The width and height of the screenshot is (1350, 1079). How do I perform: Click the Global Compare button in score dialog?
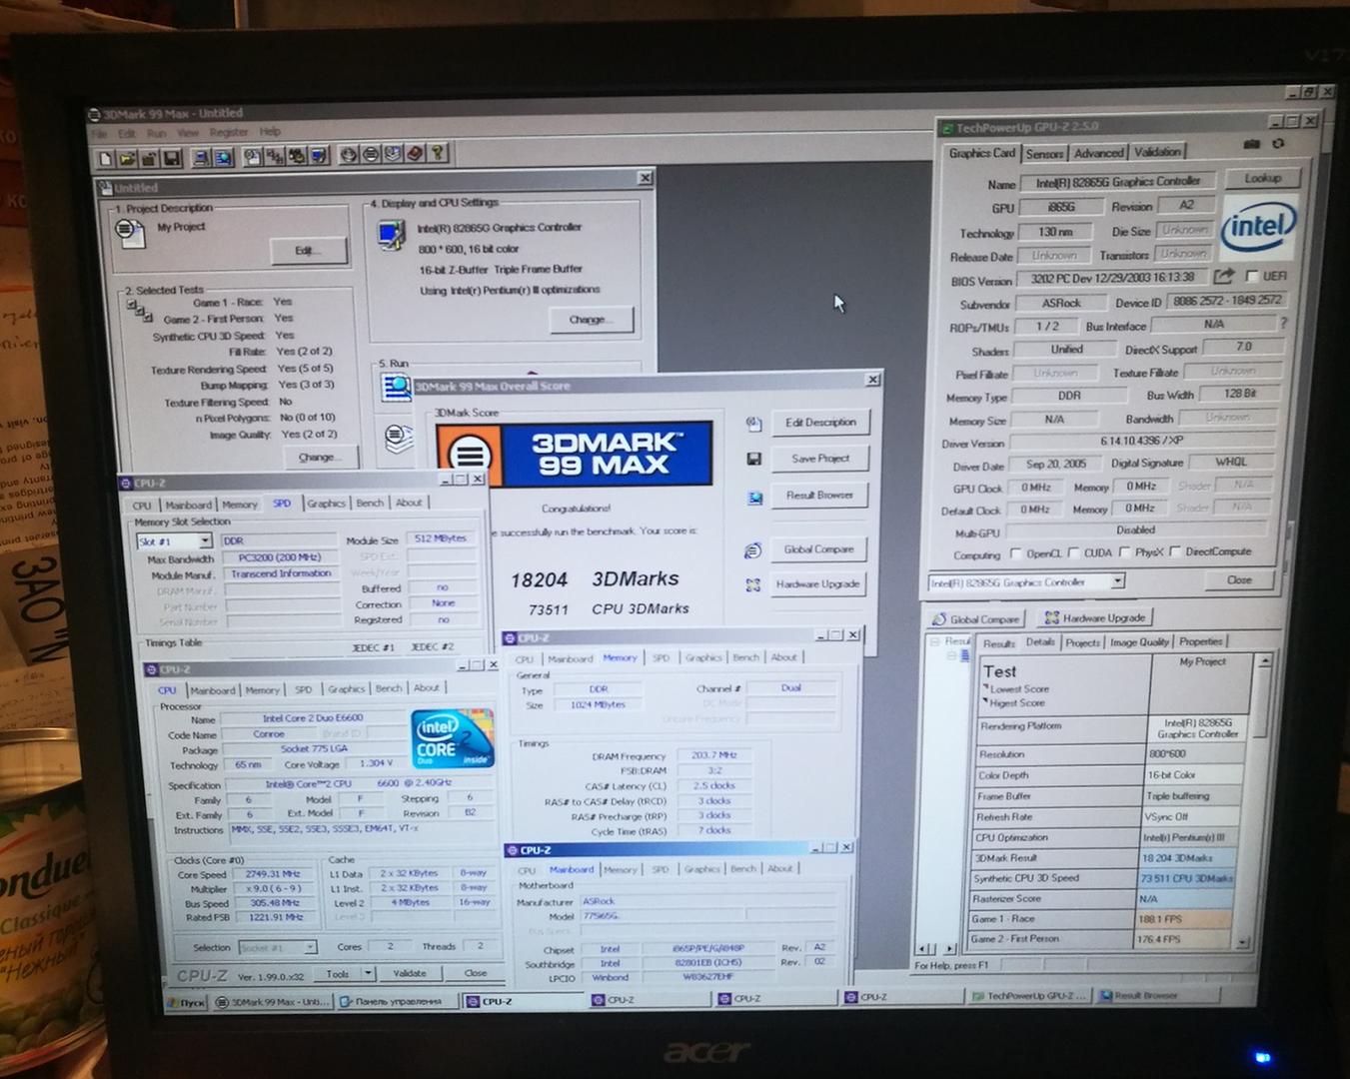point(818,549)
